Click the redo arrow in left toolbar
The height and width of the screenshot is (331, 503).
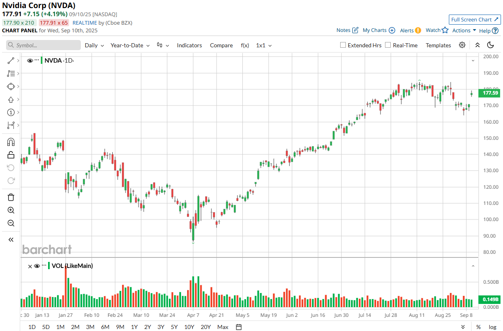11,180
